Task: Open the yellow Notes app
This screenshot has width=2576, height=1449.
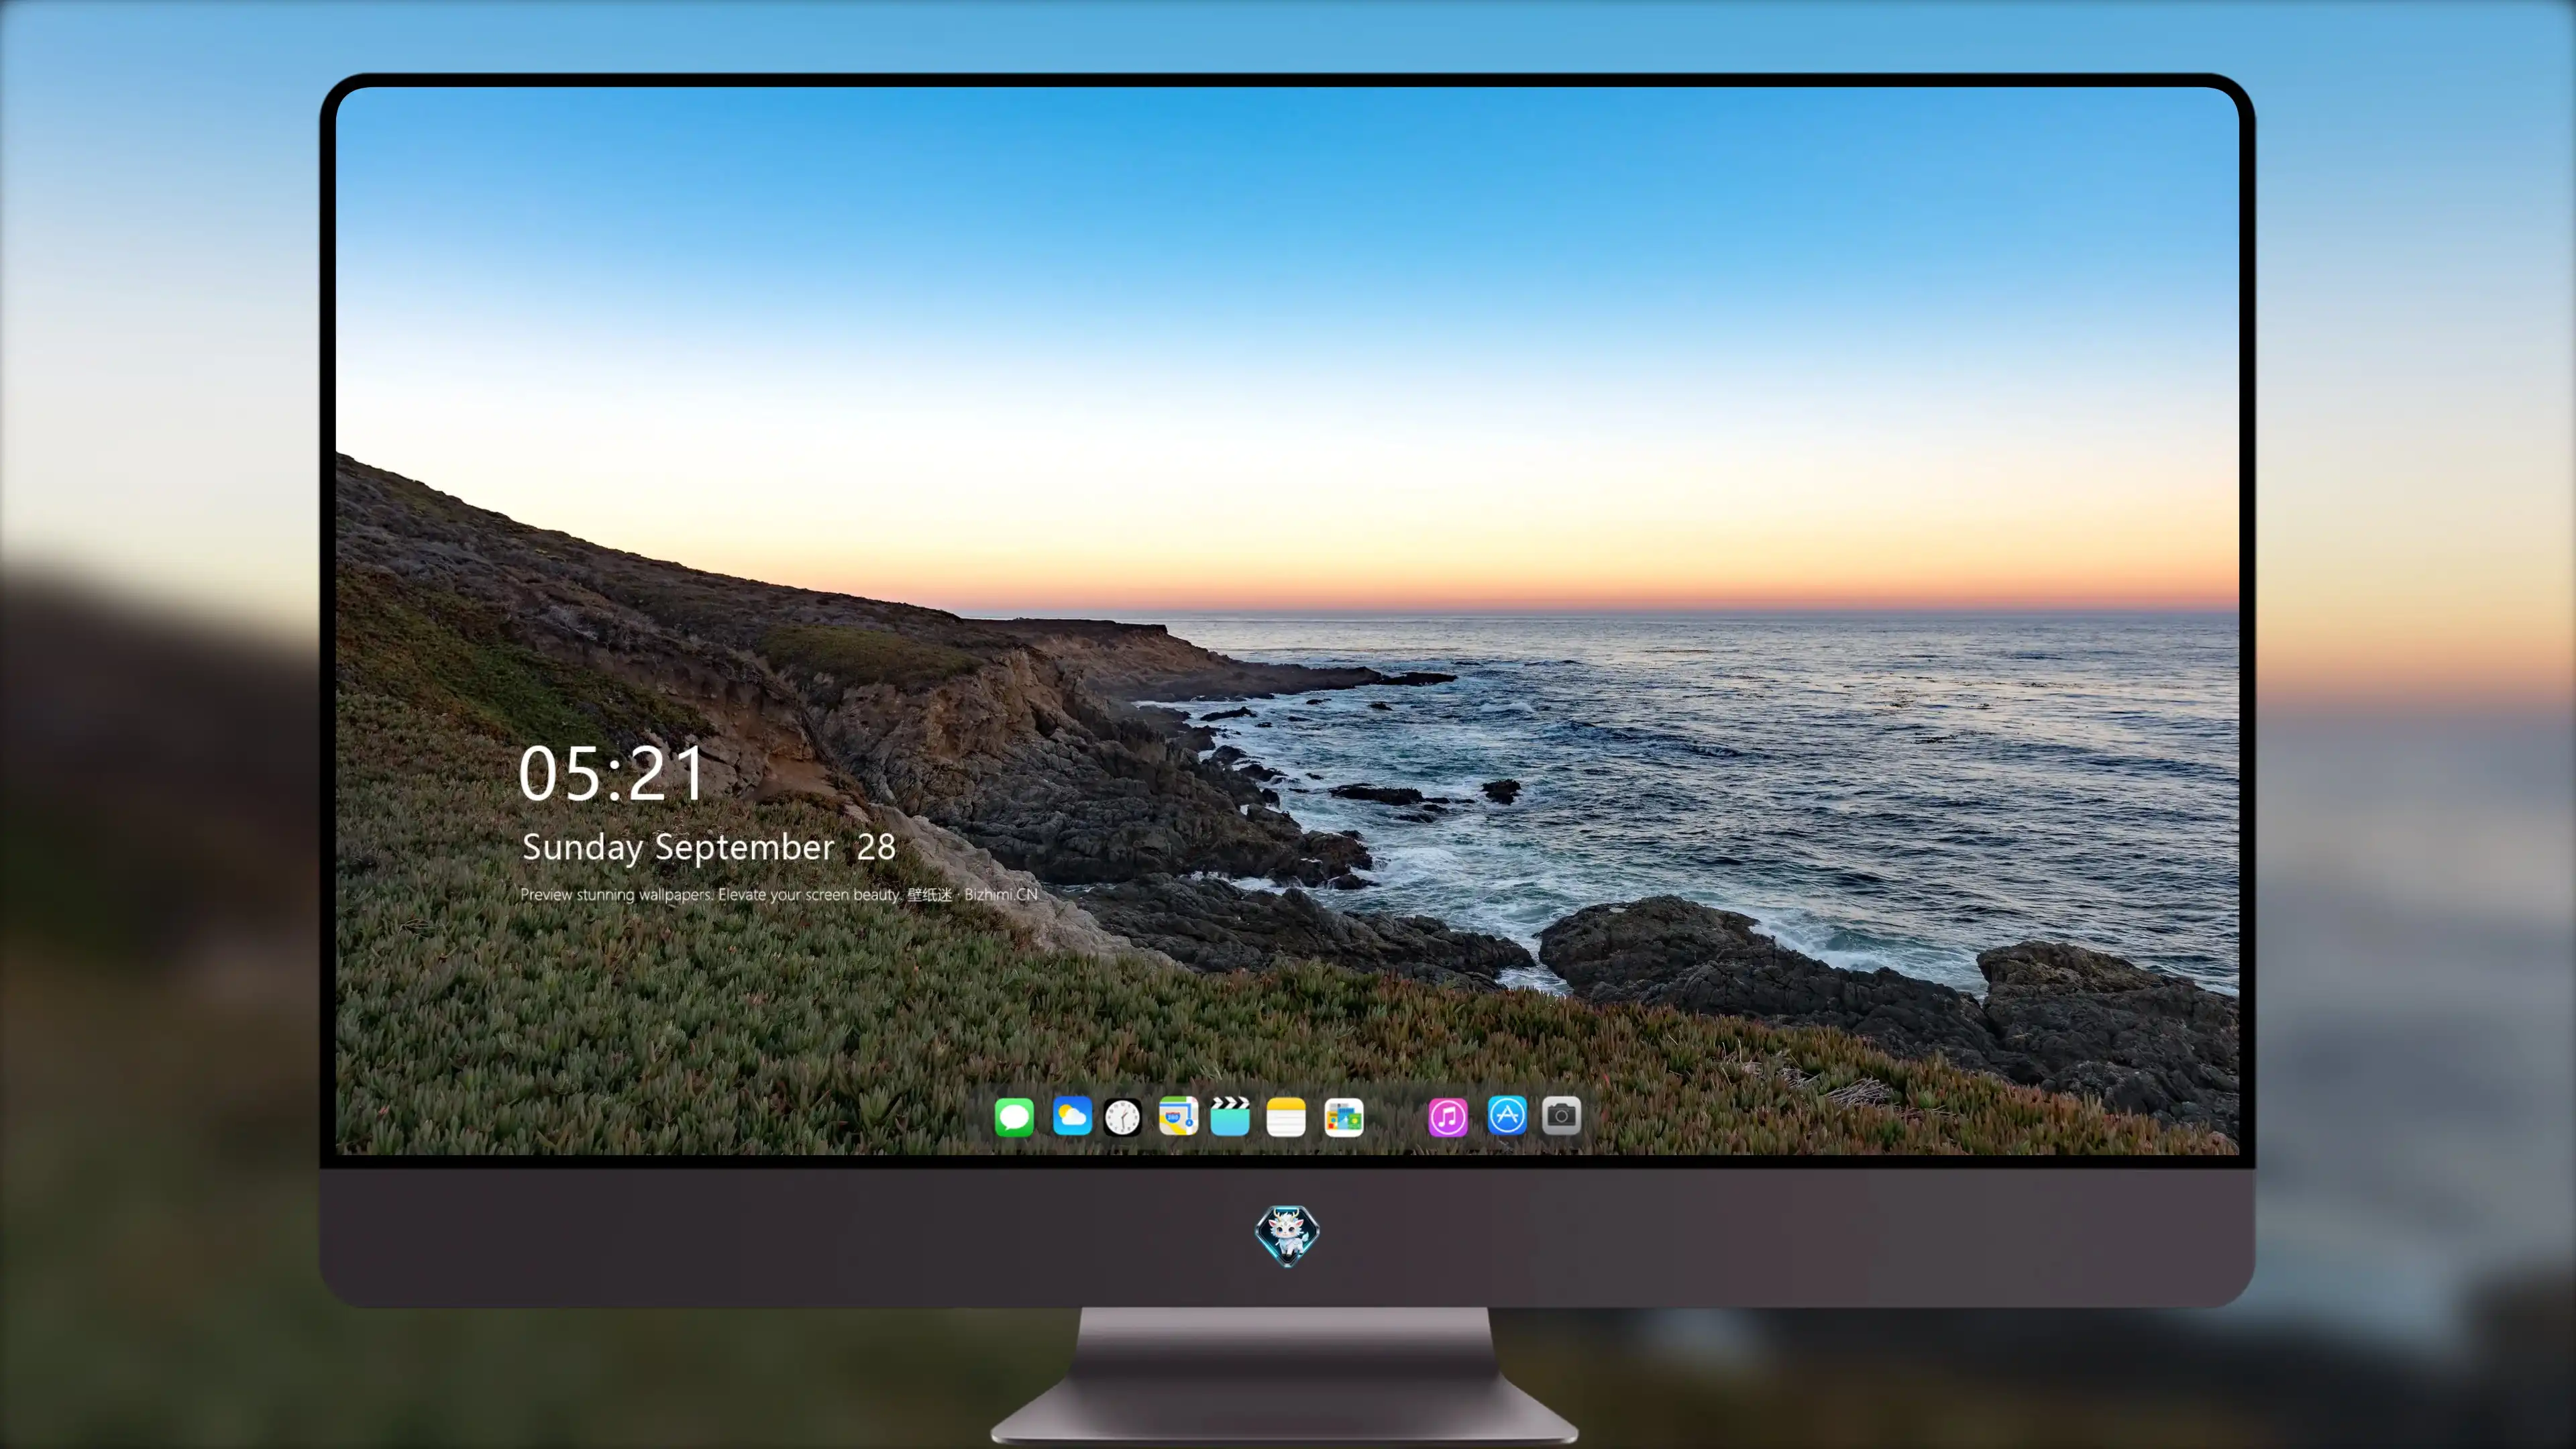Action: coord(1286,1116)
